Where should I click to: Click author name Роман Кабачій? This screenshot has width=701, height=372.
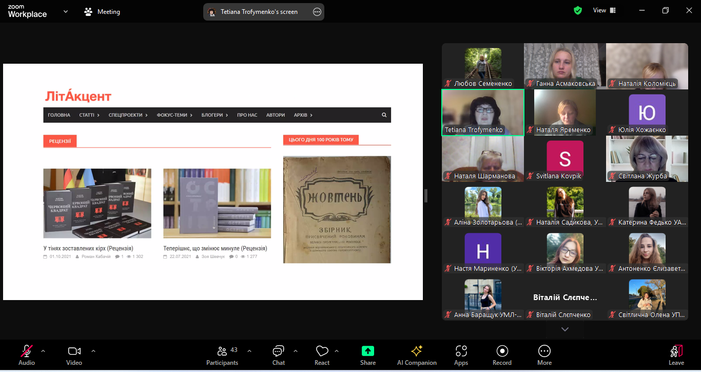click(96, 256)
